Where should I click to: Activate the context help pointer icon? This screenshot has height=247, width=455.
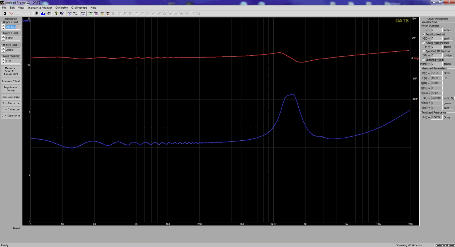click(x=62, y=13)
